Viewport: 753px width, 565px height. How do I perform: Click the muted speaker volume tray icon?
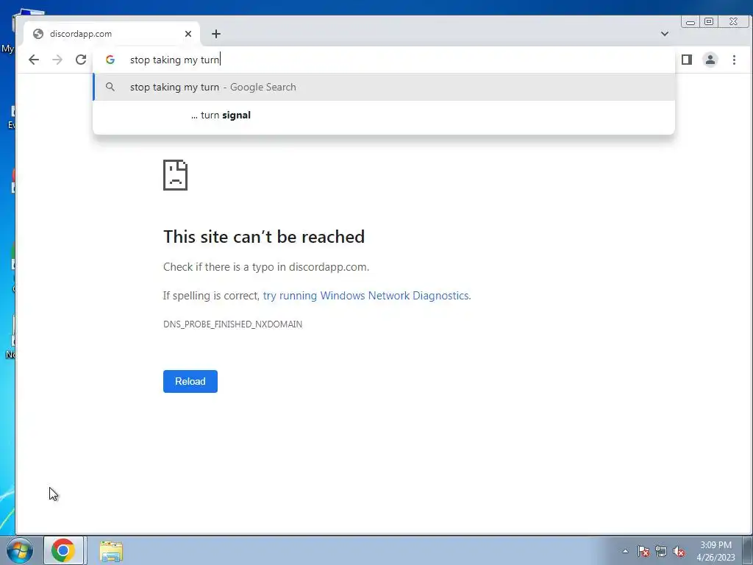(x=679, y=551)
